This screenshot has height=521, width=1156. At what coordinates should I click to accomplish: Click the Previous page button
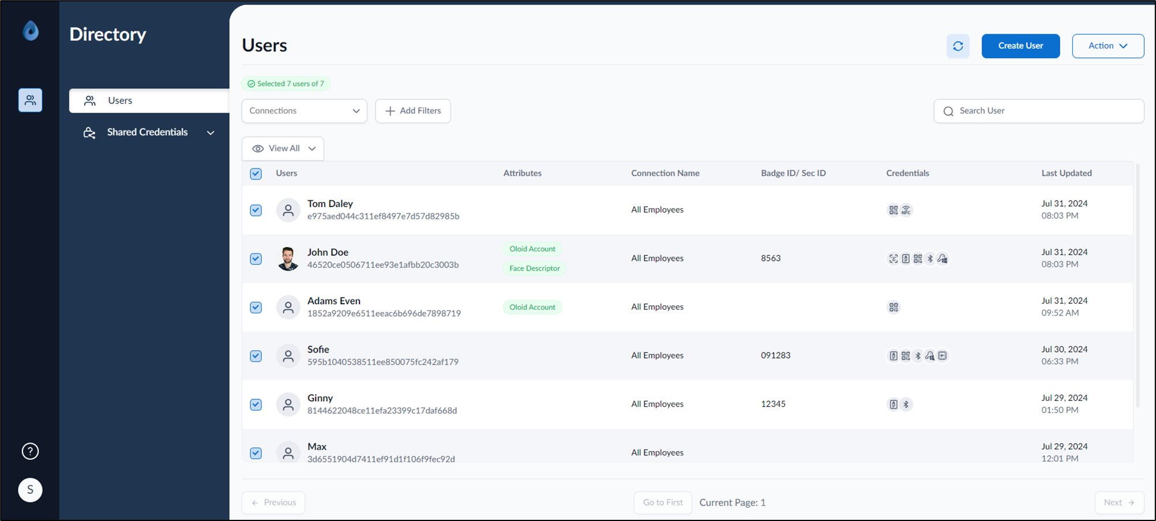click(273, 503)
